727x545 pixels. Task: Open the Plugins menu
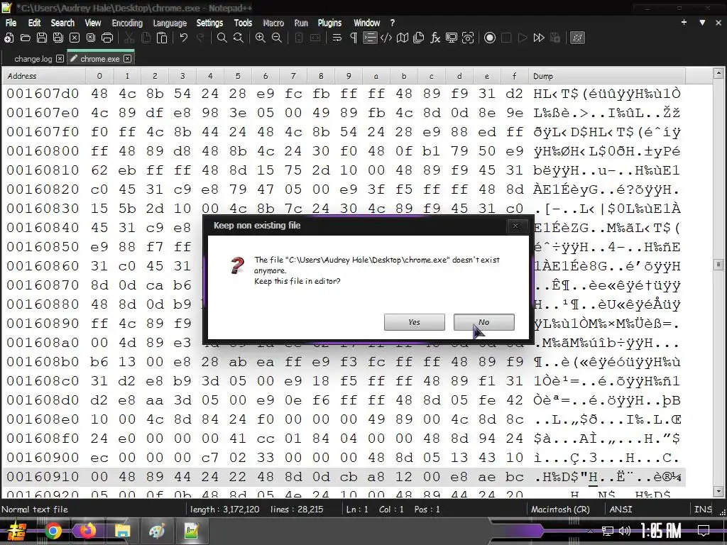coord(329,23)
